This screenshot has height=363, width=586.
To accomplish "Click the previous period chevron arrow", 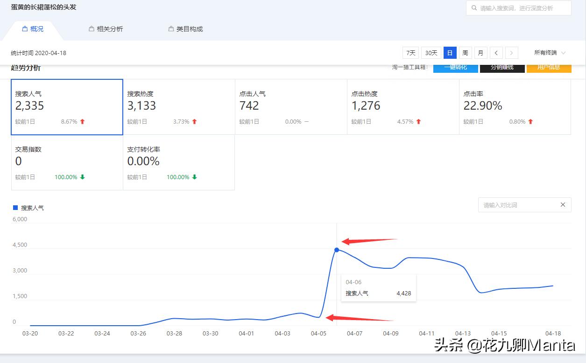I will [x=496, y=53].
